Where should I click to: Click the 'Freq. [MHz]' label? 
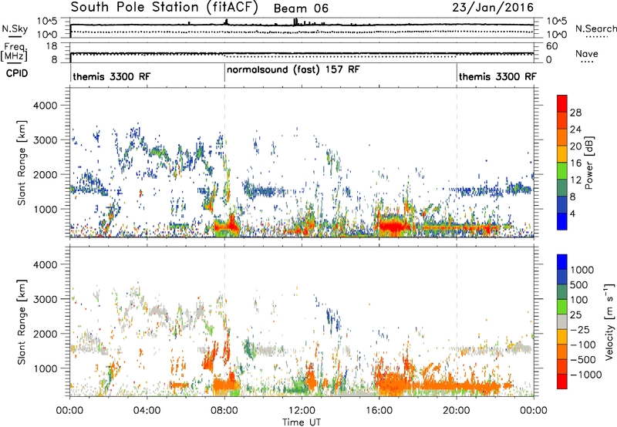click(15, 52)
